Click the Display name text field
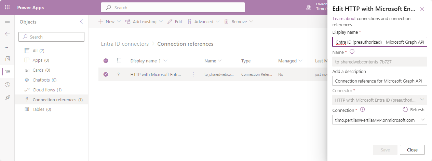This screenshot has height=161, width=432. (x=379, y=42)
